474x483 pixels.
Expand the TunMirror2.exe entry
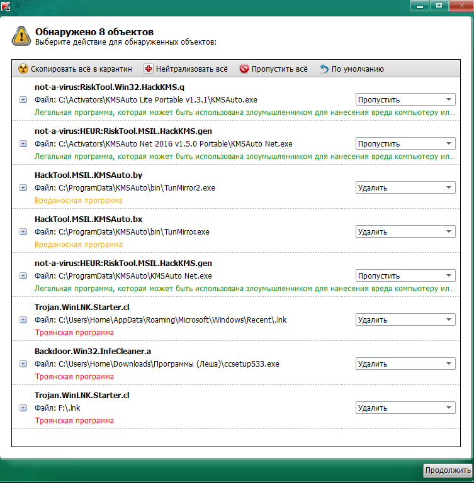23,188
